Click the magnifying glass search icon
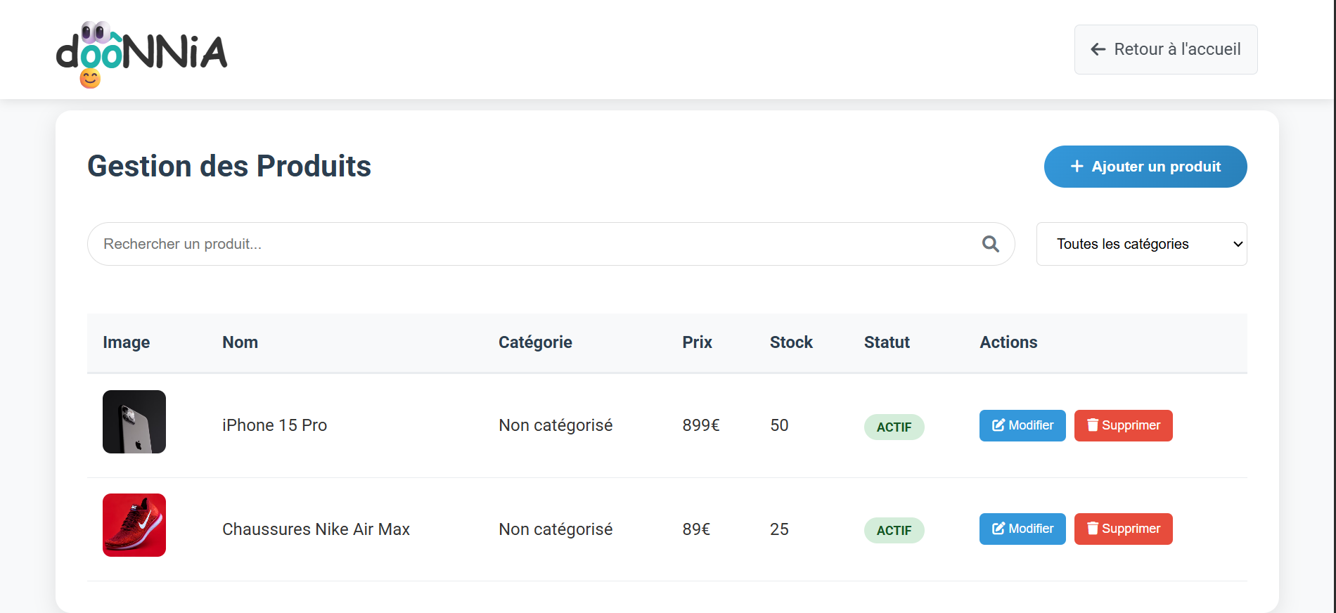The image size is (1336, 613). tap(990, 244)
